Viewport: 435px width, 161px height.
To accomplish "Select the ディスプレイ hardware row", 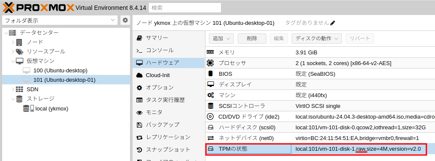I will pyautogui.click(x=320, y=84).
